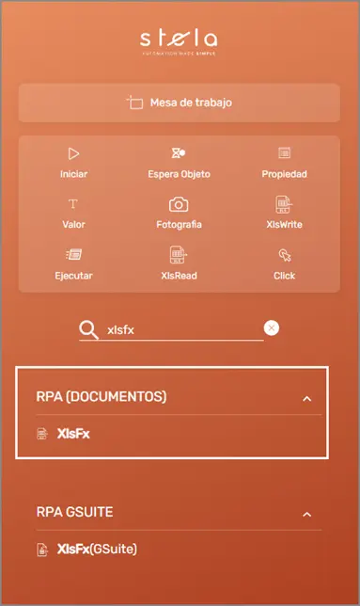Clear the search with the X button
This screenshot has width=360, height=606.
click(x=272, y=328)
